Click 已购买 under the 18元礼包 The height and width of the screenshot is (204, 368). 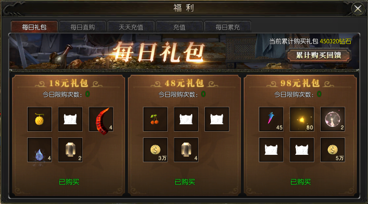point(69,182)
